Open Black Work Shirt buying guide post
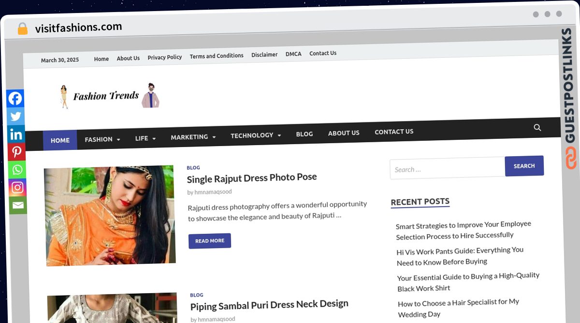Viewport: 580px width, 323px height. [x=468, y=283]
